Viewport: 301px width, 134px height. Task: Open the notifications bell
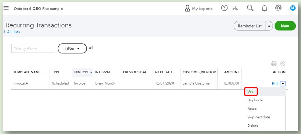(x=264, y=8)
